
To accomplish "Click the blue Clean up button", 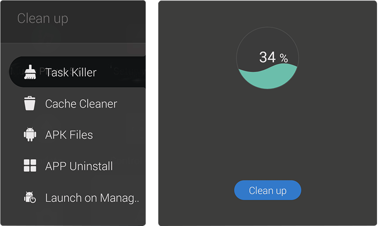I will [268, 190].
